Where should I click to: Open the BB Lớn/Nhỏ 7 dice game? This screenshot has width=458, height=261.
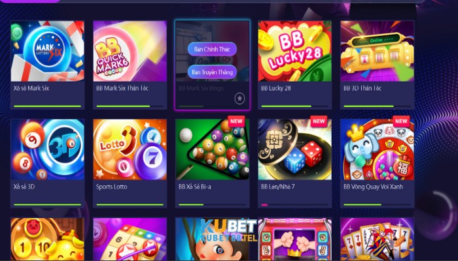[294, 163]
